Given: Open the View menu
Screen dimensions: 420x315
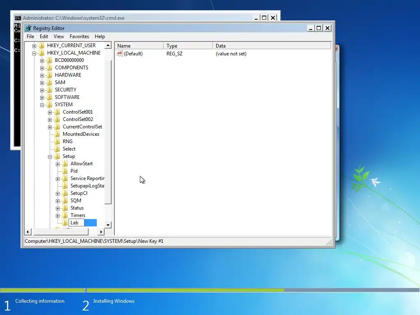Looking at the screenshot, I should 59,37.
